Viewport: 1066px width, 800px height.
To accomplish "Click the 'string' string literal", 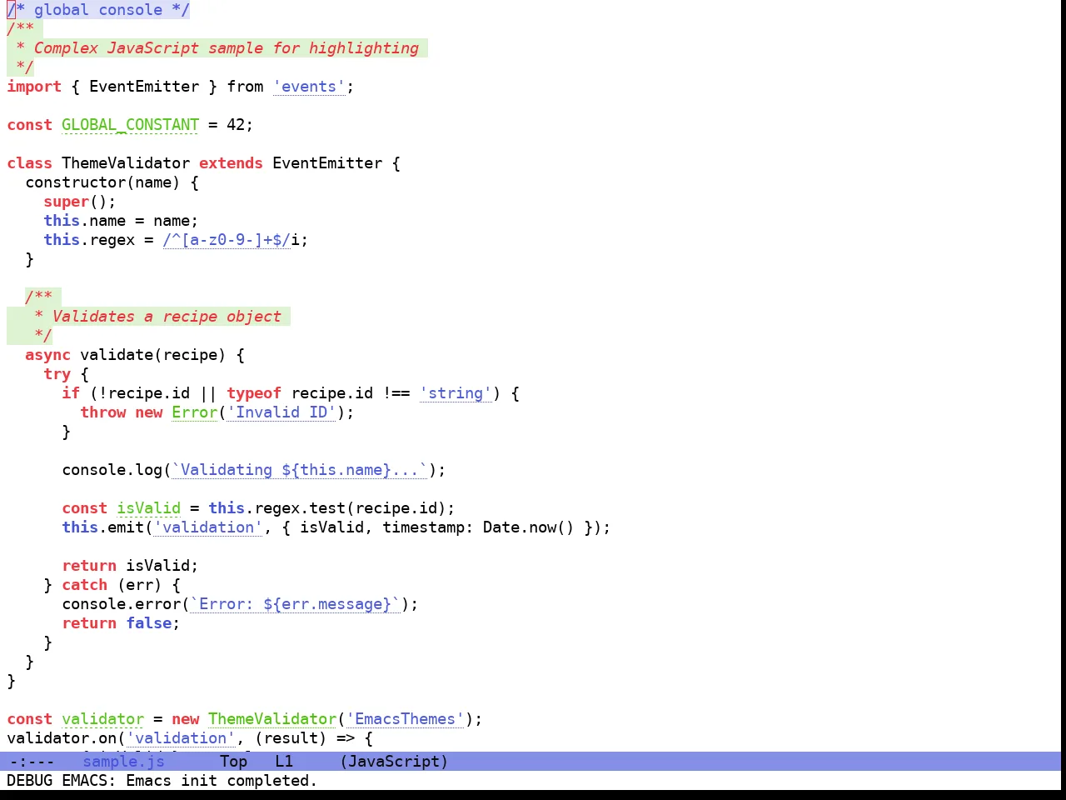I will click(x=456, y=393).
